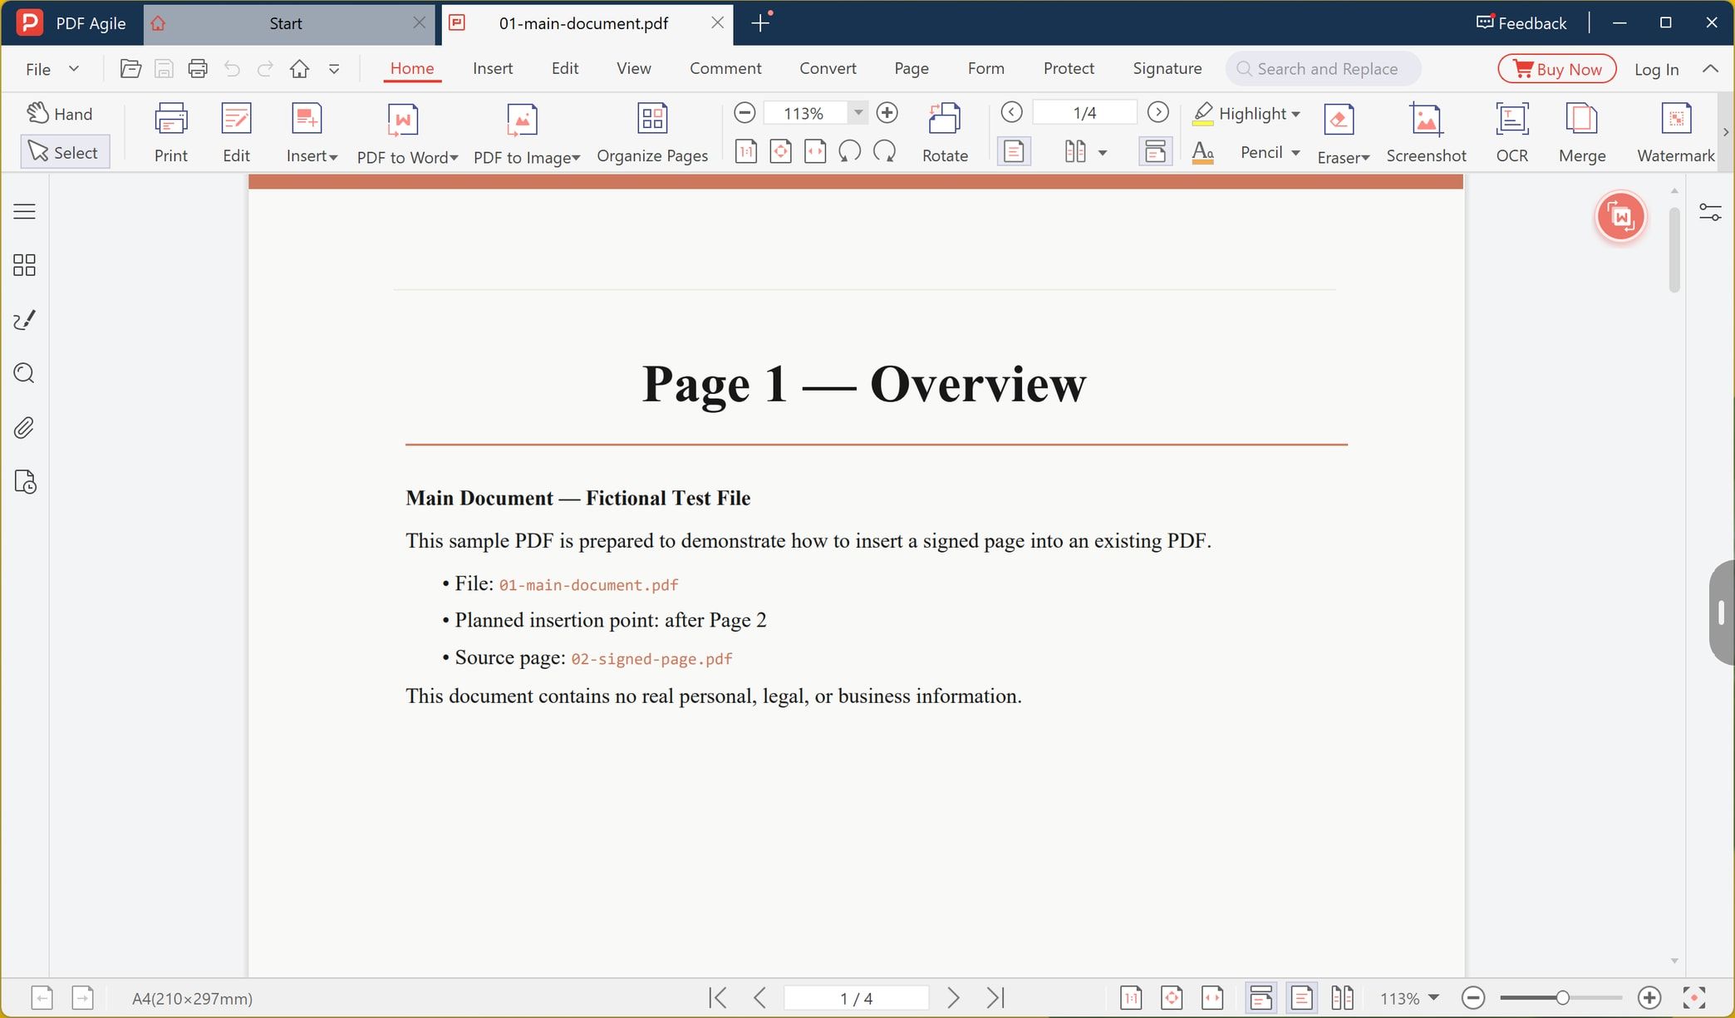Expand the Highlight options arrow
This screenshot has width=1735, height=1018.
coord(1295,114)
